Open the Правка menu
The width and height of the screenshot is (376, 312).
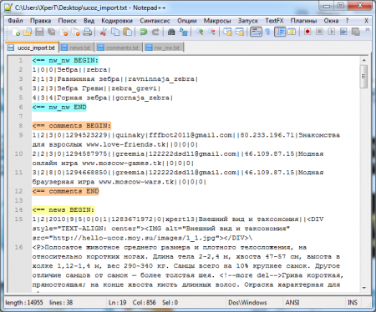coord(41,21)
